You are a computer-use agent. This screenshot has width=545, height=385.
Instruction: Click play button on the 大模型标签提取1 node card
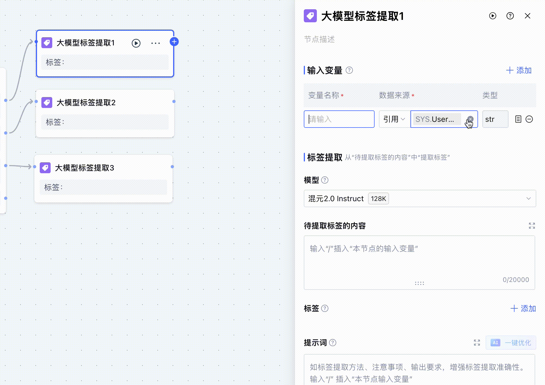pyautogui.click(x=136, y=43)
